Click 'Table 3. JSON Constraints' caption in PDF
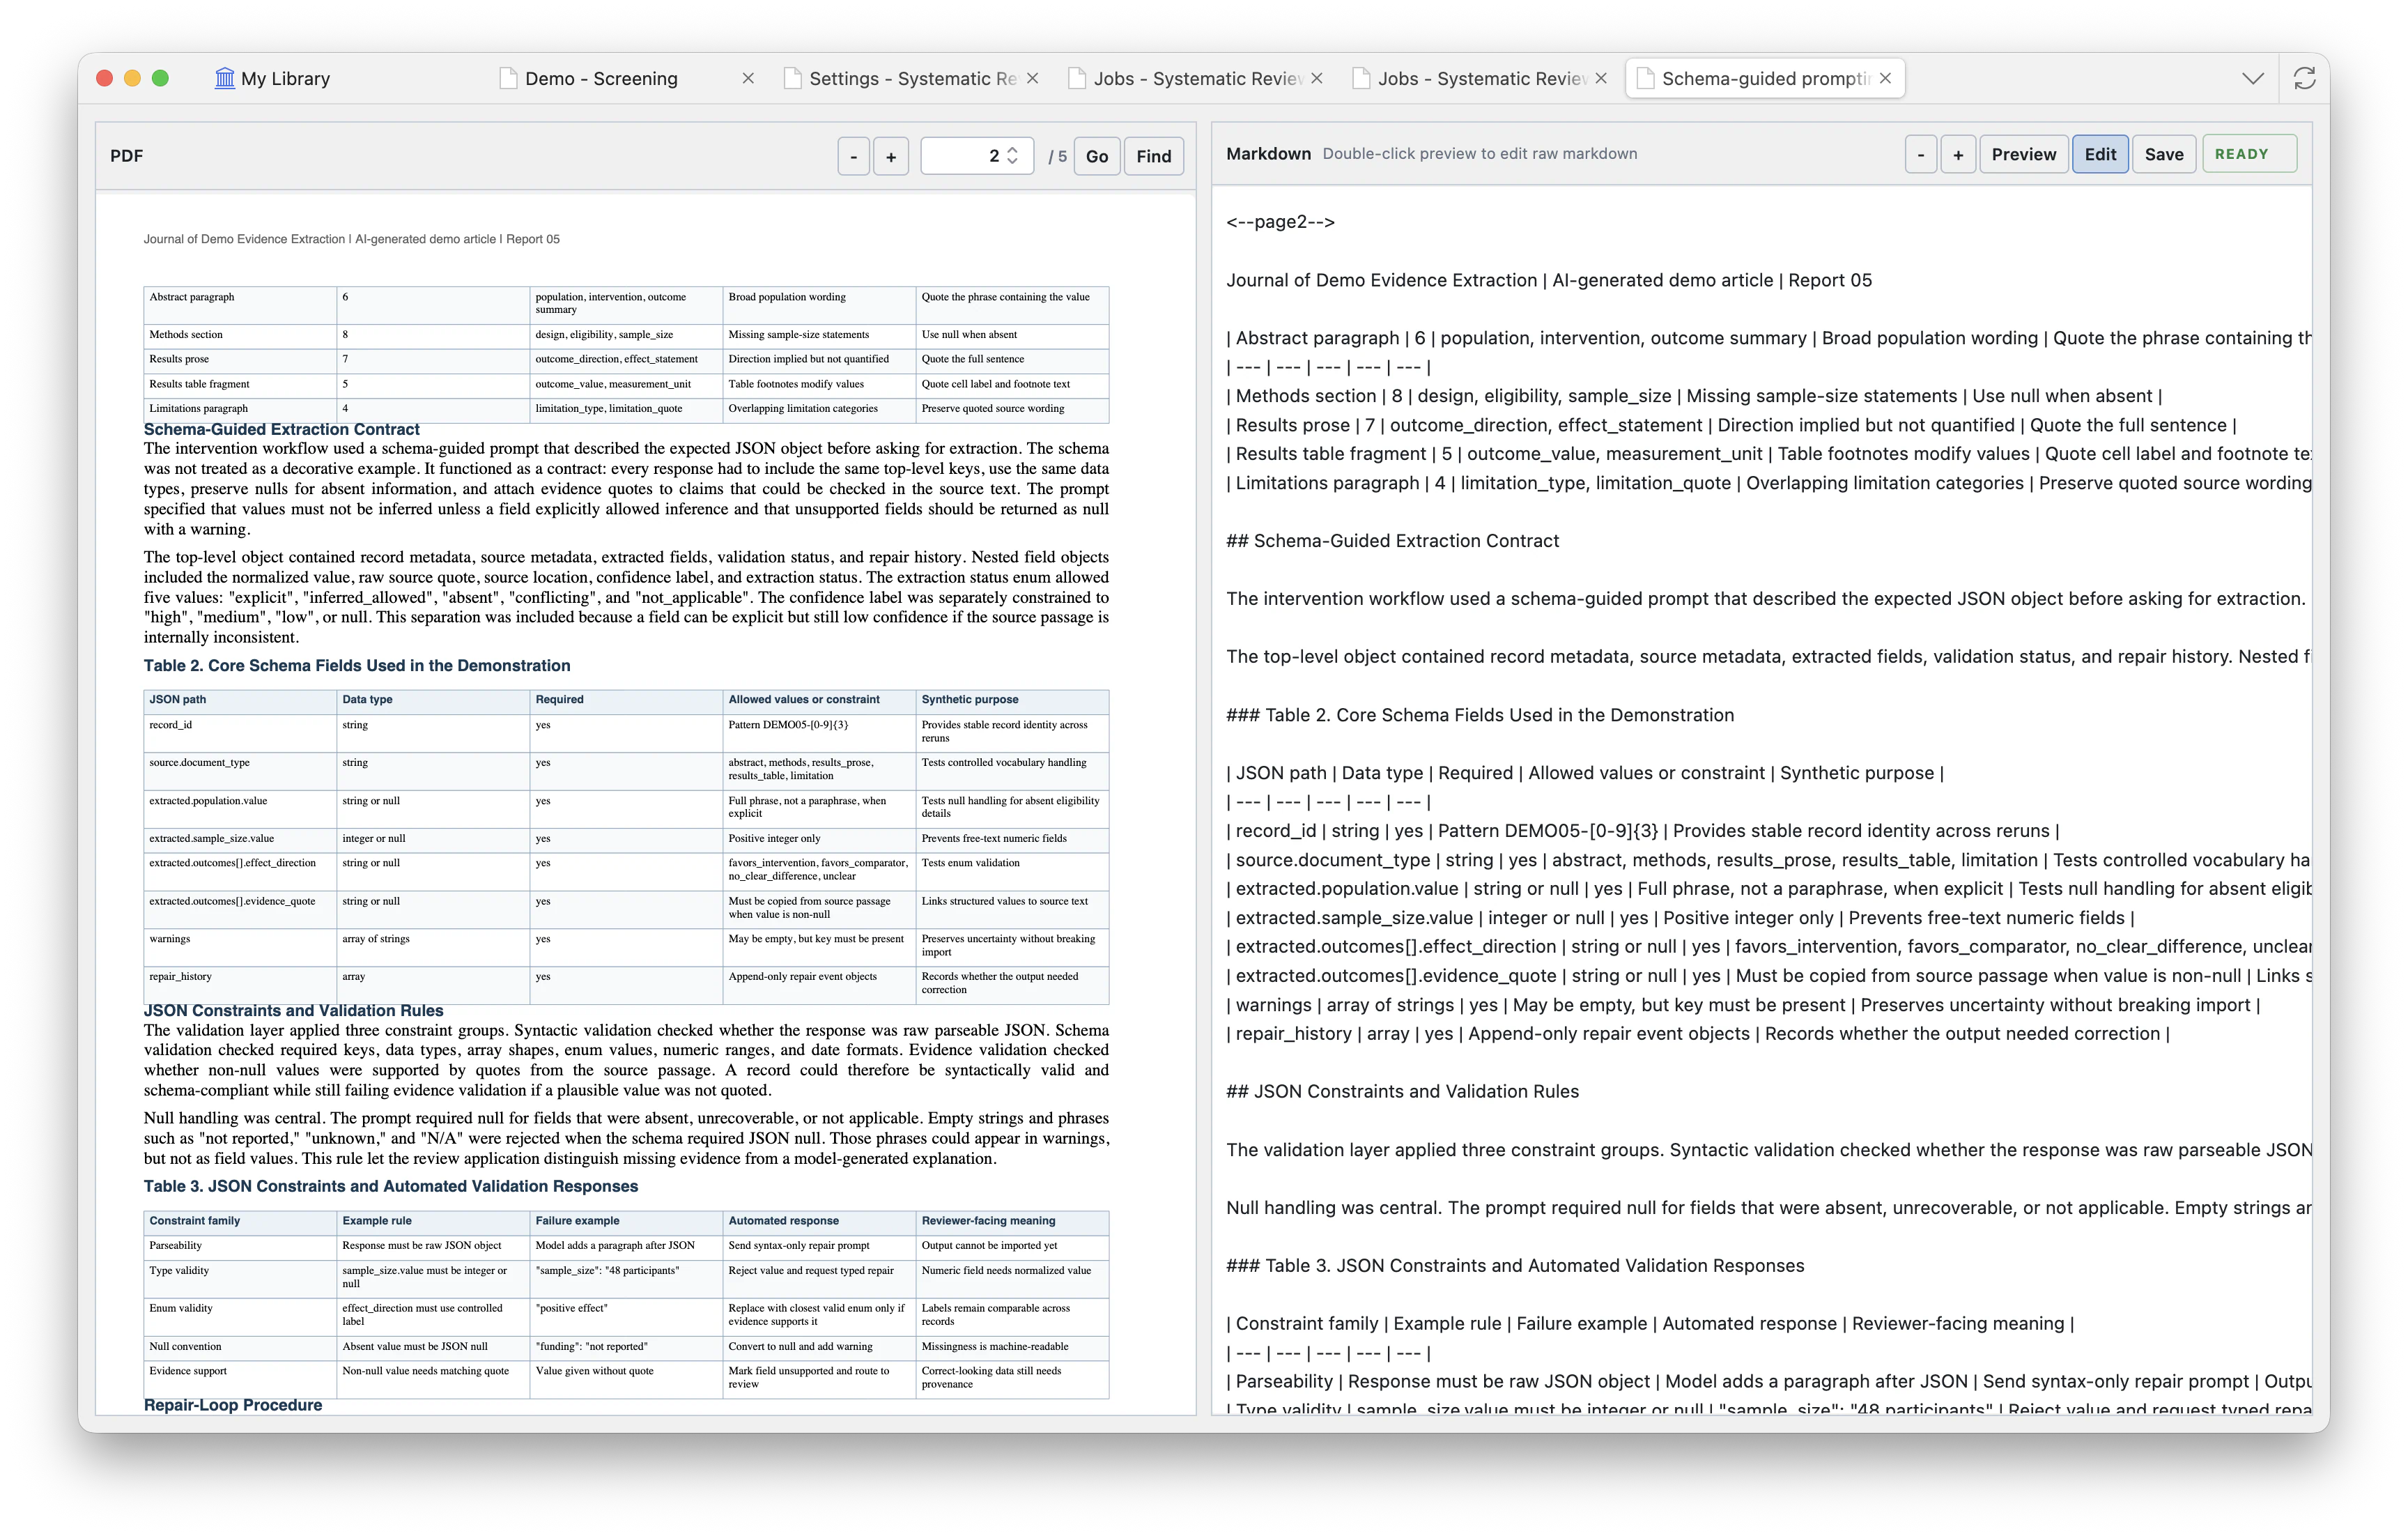2408x1536 pixels. tap(390, 1186)
